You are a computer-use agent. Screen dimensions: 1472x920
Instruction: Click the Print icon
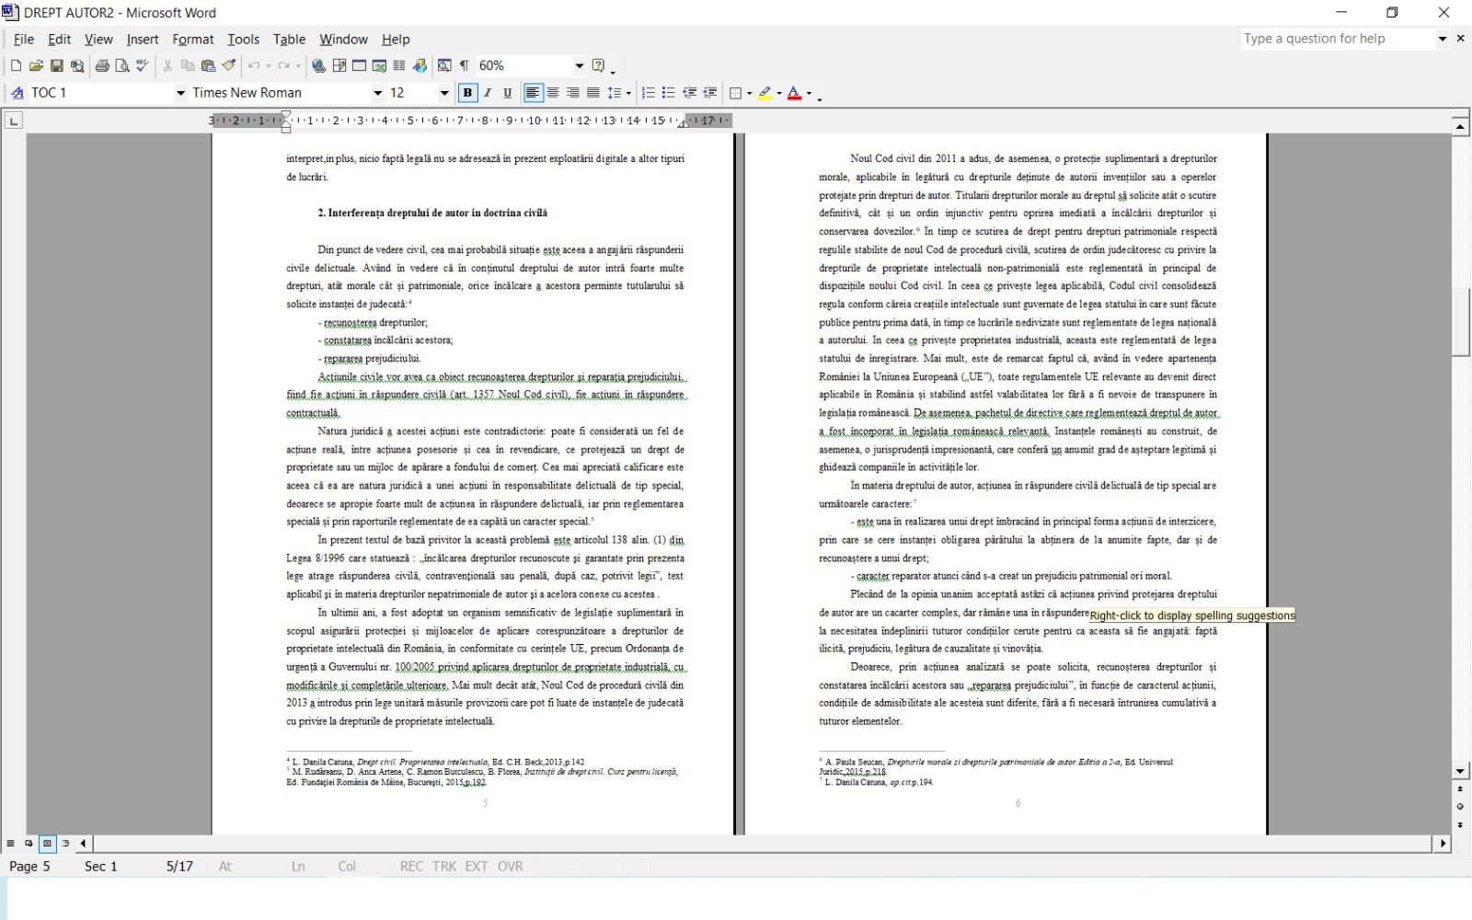click(x=102, y=65)
